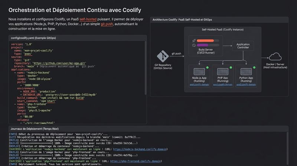
Task: Open the 'self-hosted' link in the intro paragraph
Action: click(88, 19)
